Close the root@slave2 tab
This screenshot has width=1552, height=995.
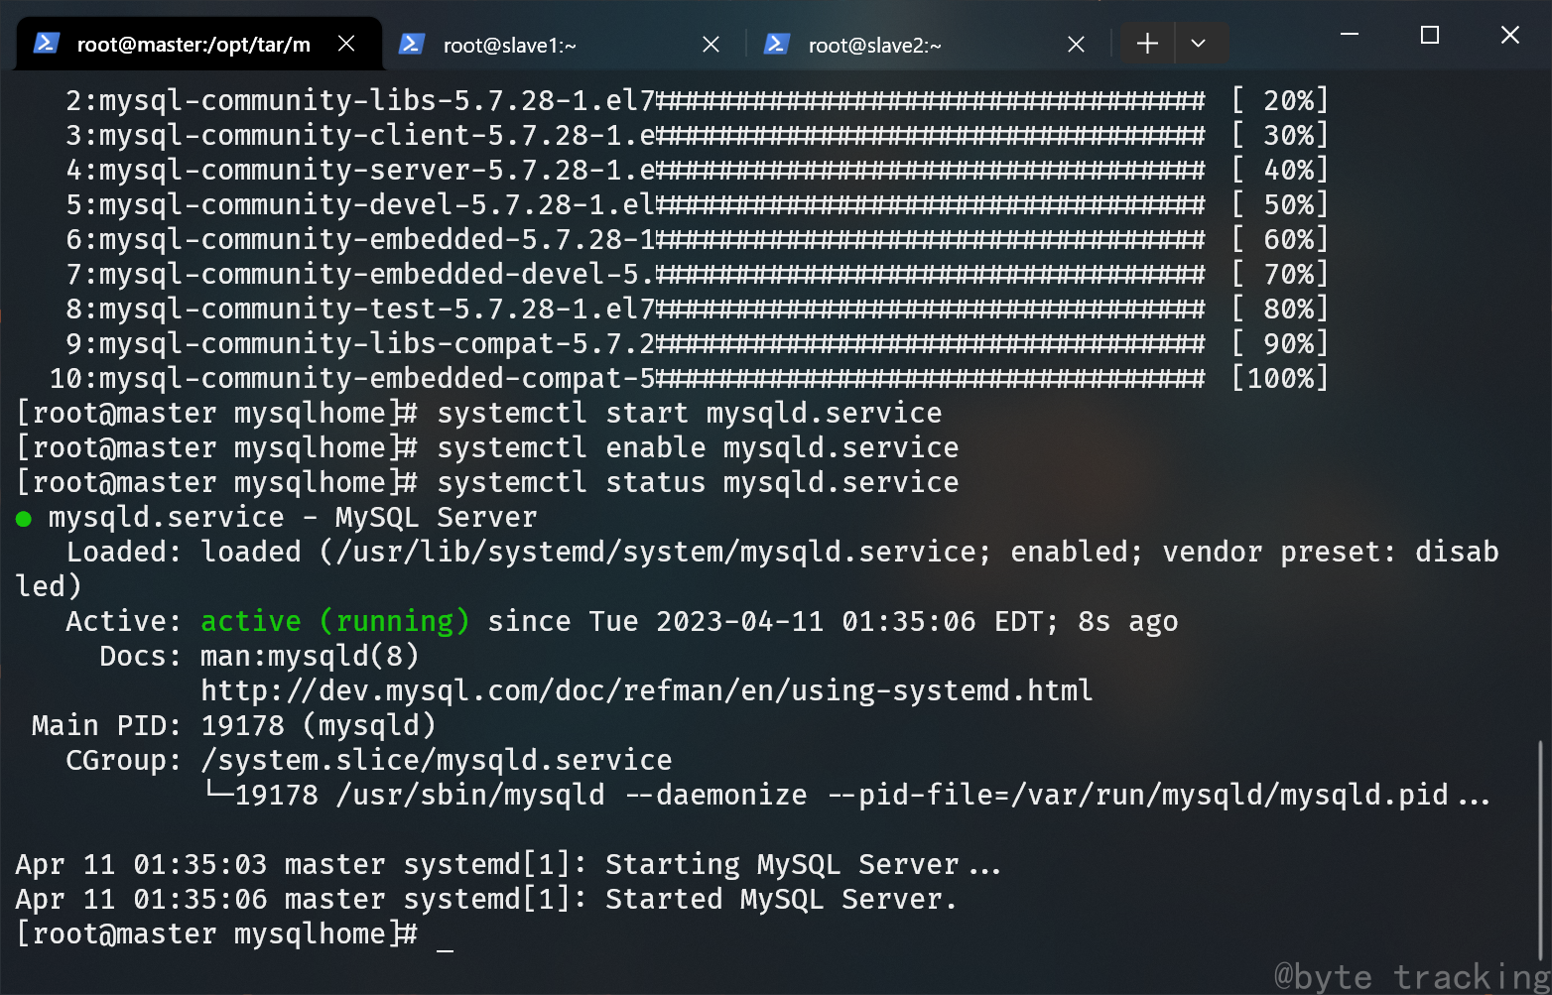[1076, 45]
